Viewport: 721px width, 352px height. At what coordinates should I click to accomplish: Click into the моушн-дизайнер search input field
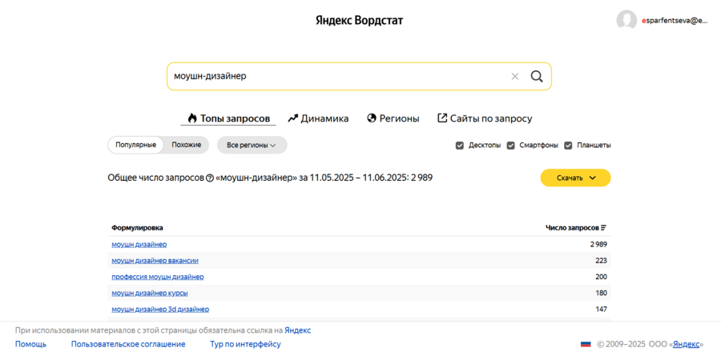[x=336, y=77]
